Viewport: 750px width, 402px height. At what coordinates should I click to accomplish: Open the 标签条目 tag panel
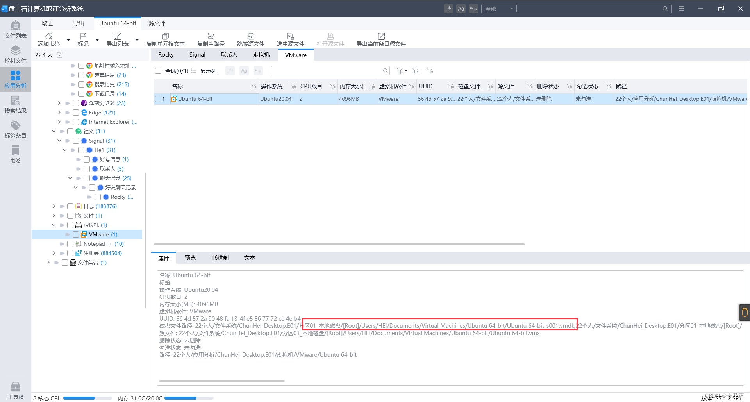click(x=16, y=129)
